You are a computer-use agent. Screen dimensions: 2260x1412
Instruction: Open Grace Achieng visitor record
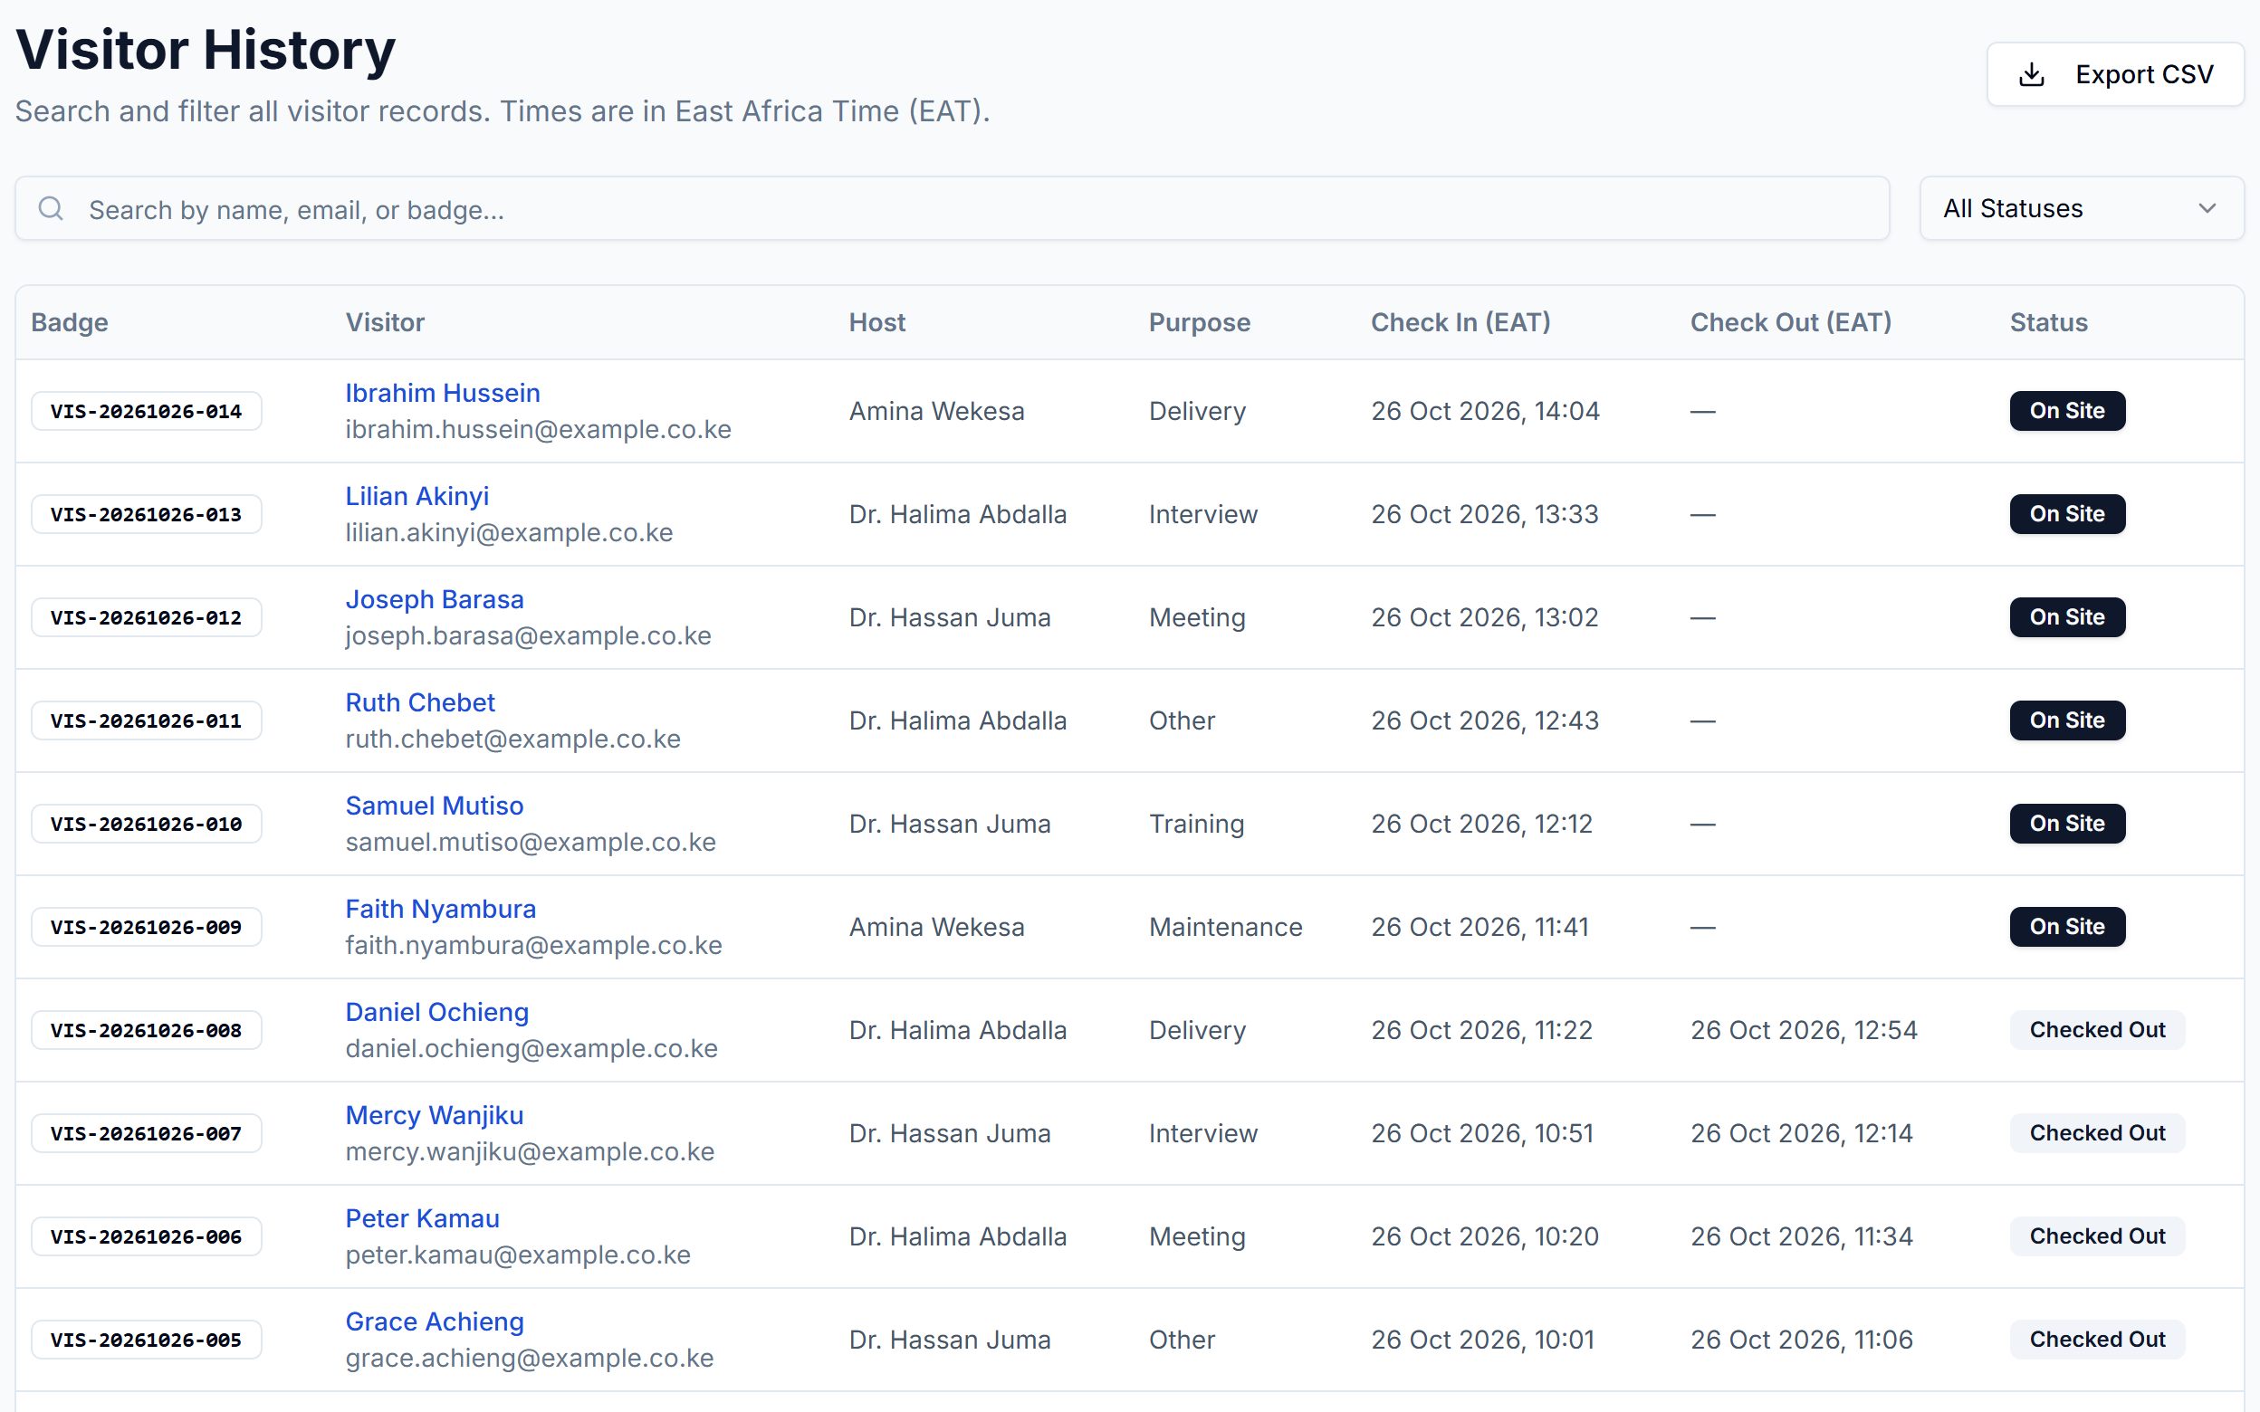click(x=435, y=1321)
